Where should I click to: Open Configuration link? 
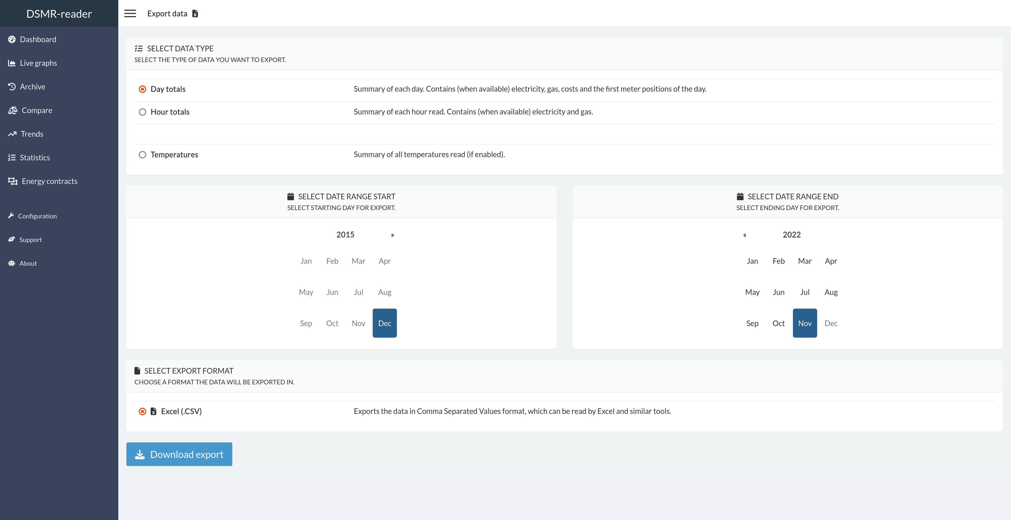coord(59,216)
